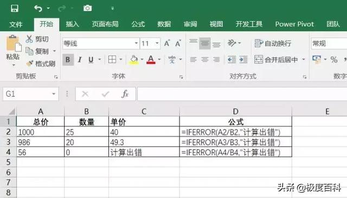Open the 对齐方式 dialog launcher
The width and height of the screenshot is (347, 198).
[305, 77]
